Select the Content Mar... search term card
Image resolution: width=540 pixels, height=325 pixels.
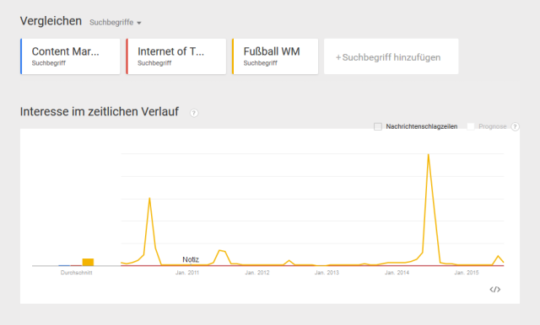pos(70,56)
